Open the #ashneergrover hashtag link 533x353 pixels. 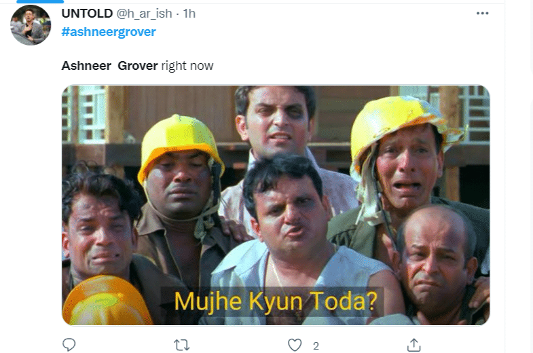point(109,32)
